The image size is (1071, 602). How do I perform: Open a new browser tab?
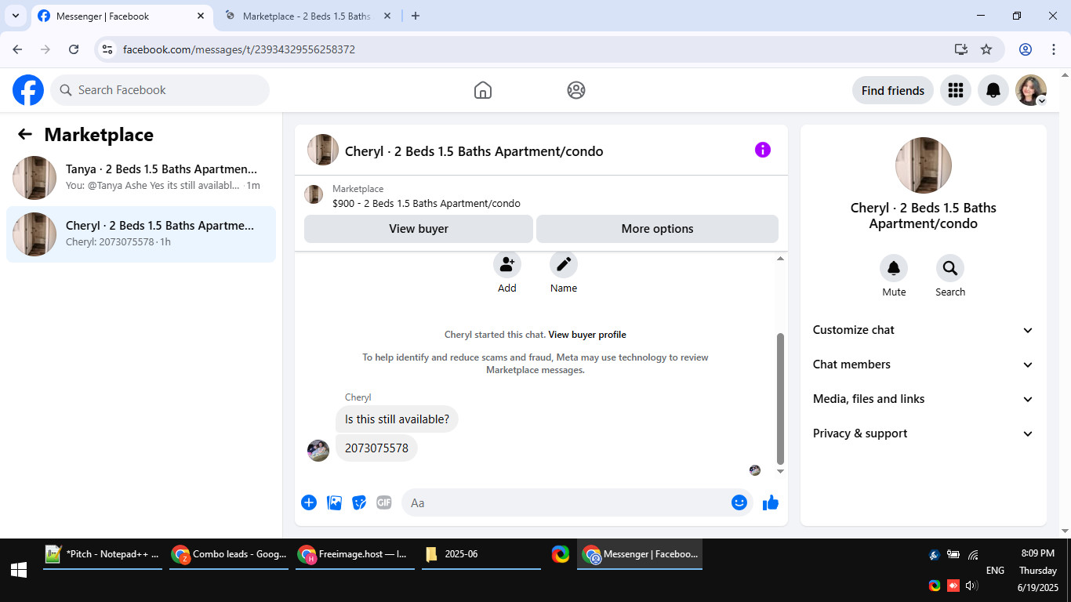click(416, 16)
